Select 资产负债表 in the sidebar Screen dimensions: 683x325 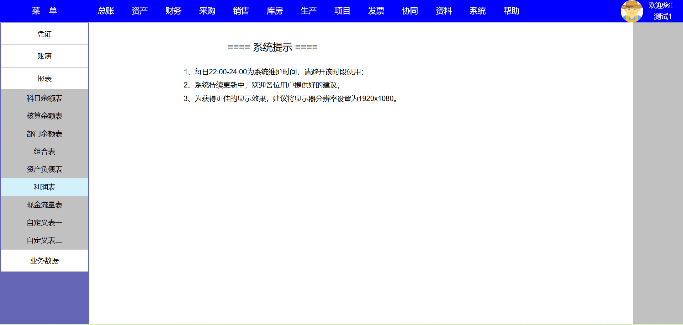[x=44, y=169]
